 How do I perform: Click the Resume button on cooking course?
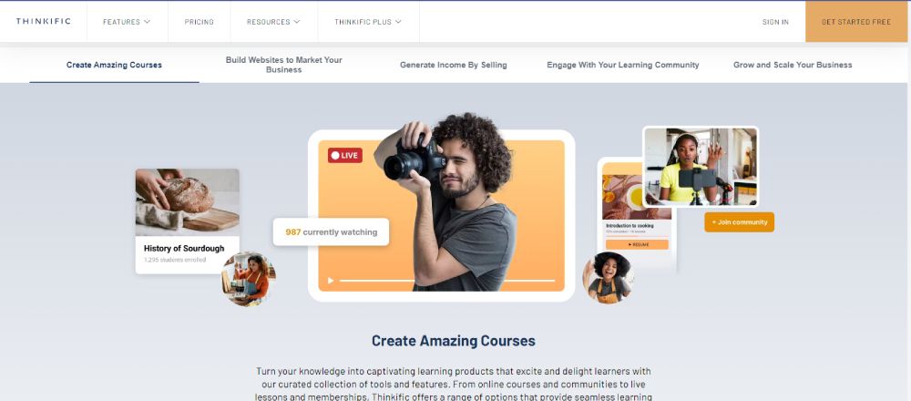pyautogui.click(x=638, y=244)
